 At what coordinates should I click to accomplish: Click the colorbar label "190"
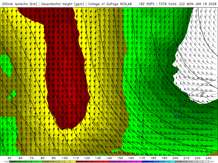(164, 158)
